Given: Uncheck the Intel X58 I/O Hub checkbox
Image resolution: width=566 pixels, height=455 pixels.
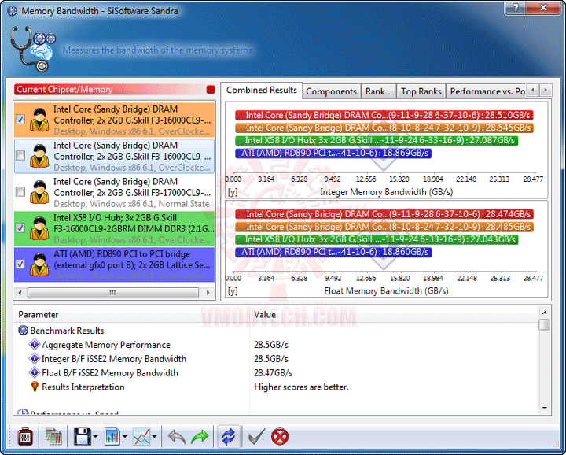Looking at the screenshot, I should [20, 227].
